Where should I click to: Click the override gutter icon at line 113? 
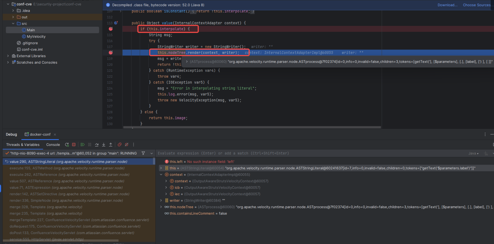click(x=116, y=23)
